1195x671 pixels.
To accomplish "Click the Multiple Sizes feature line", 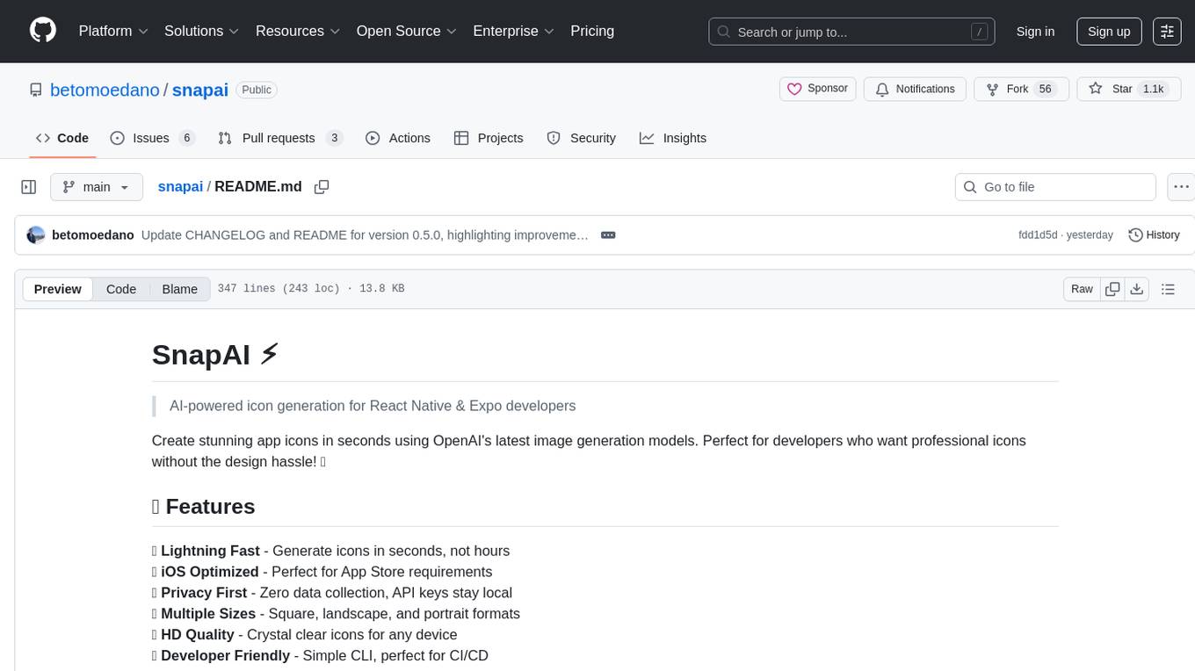I will [x=336, y=614].
